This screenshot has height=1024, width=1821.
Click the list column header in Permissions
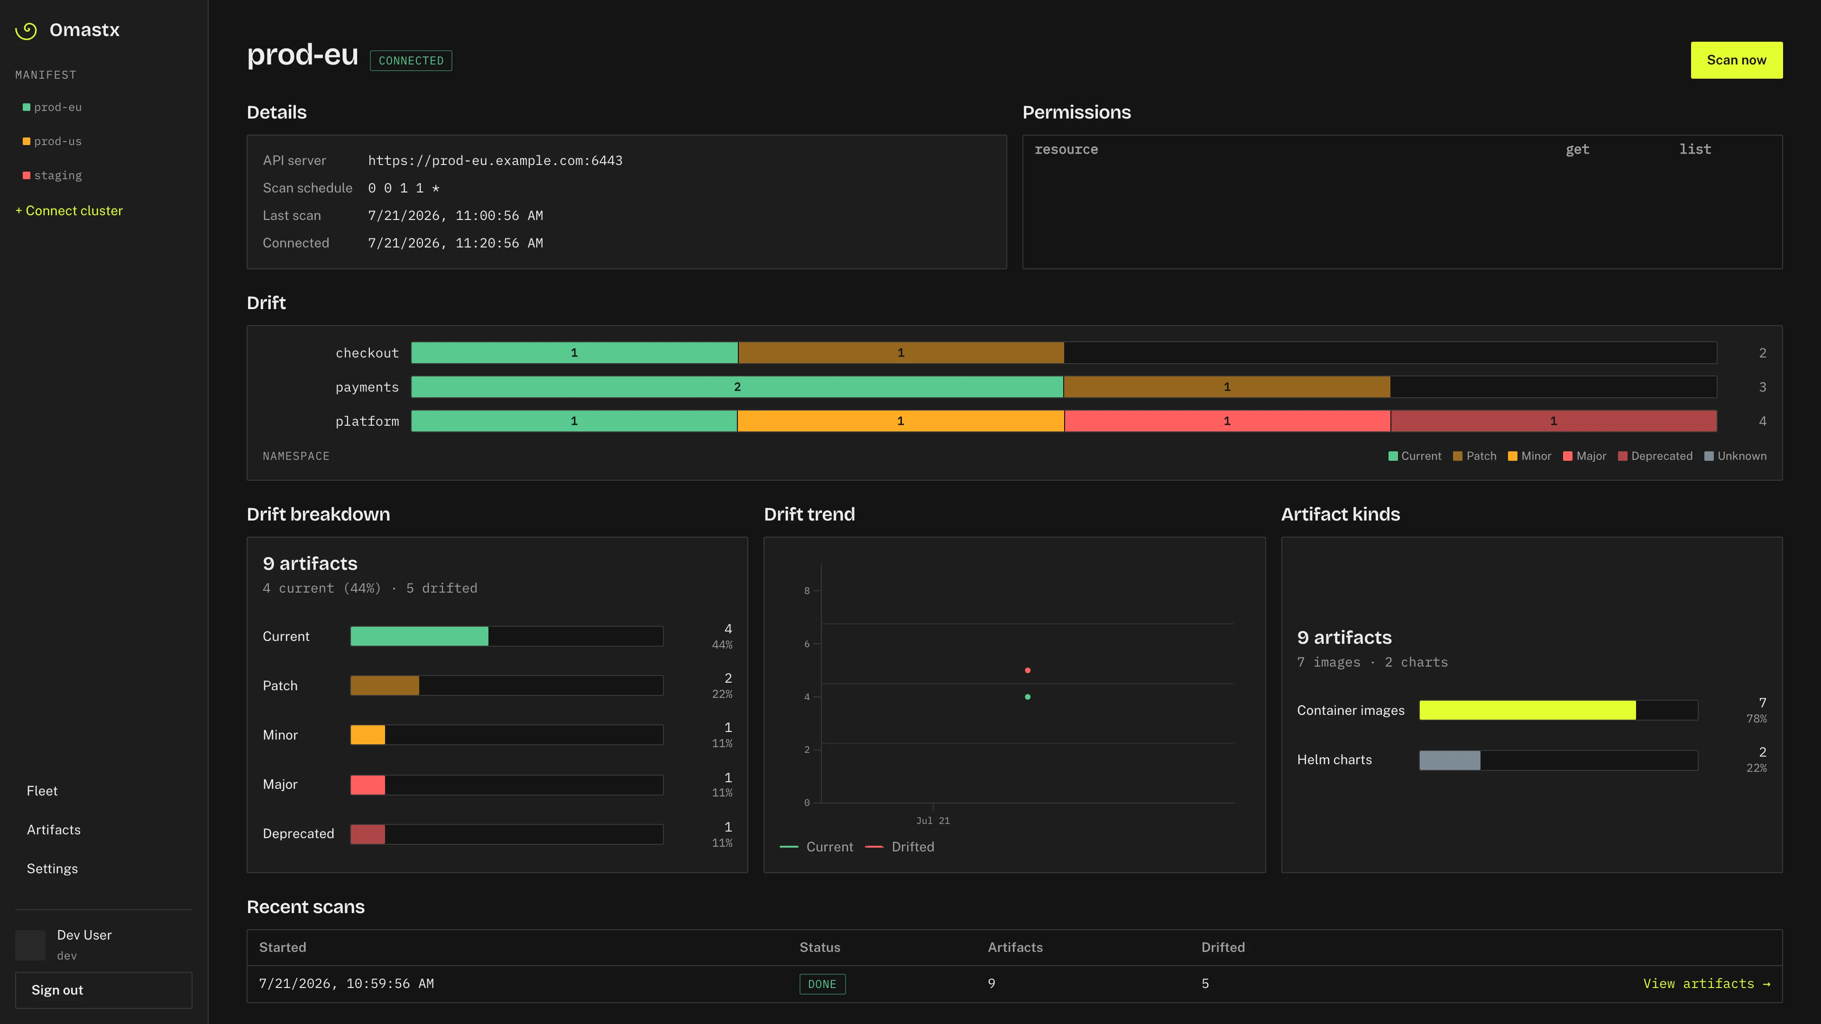pyautogui.click(x=1695, y=149)
